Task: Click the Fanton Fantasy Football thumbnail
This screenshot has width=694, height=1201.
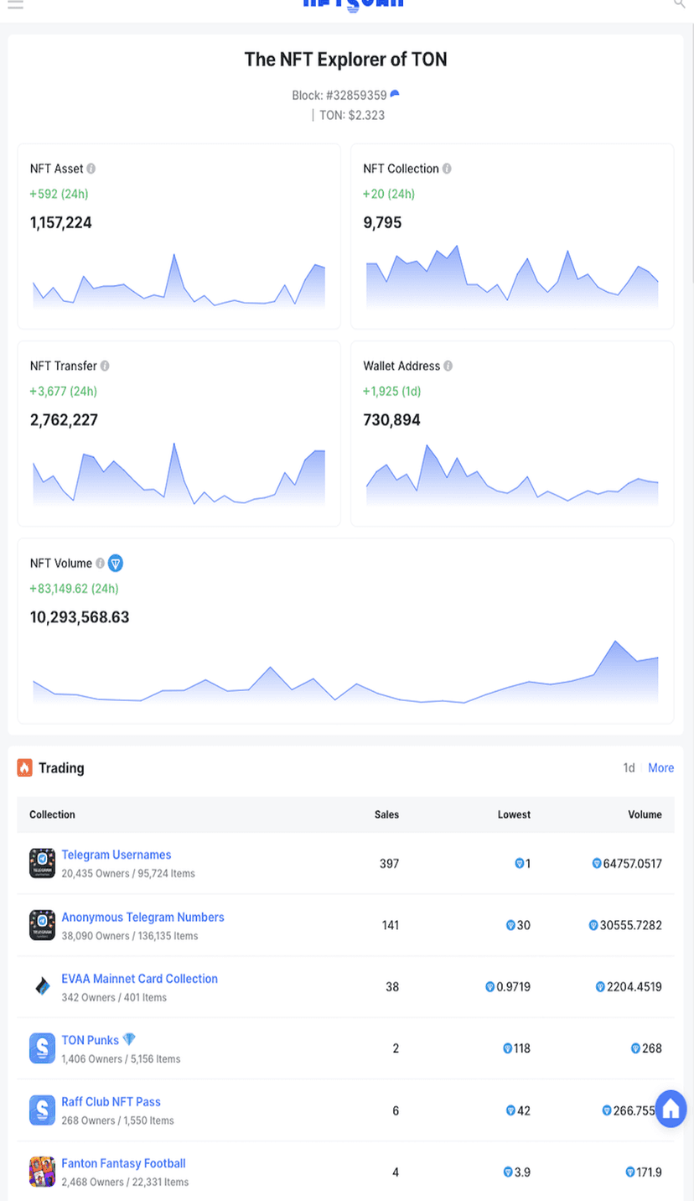Action: point(42,1171)
